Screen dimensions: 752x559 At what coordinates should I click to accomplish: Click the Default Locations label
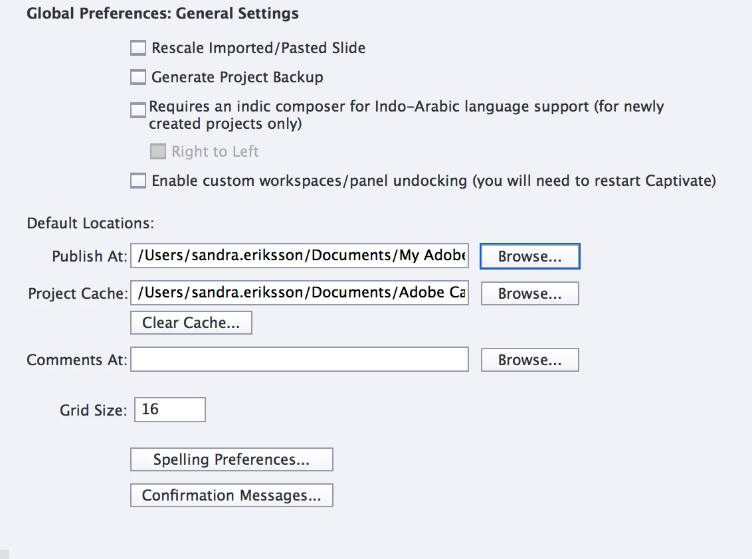click(90, 222)
